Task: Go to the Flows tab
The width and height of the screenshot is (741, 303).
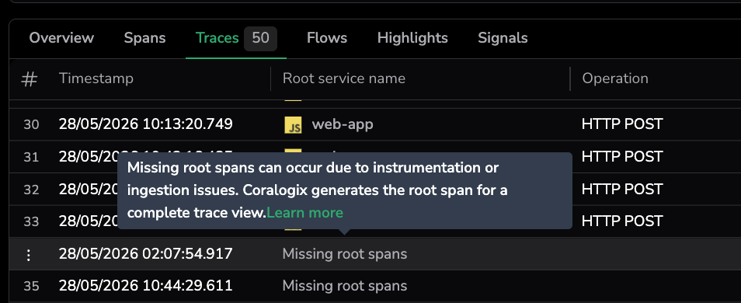Action: (327, 38)
